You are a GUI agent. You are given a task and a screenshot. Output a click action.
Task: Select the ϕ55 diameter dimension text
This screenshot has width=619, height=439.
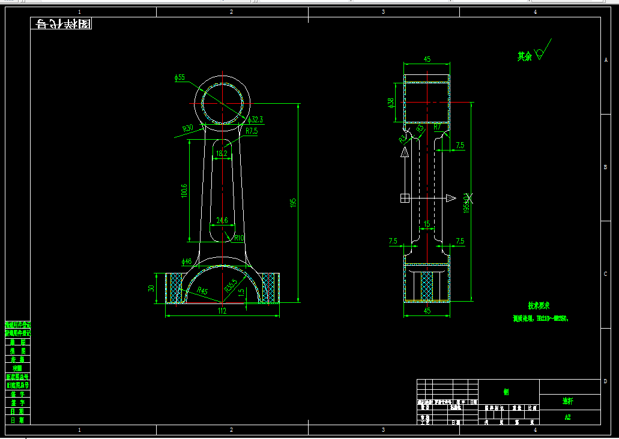(x=180, y=77)
